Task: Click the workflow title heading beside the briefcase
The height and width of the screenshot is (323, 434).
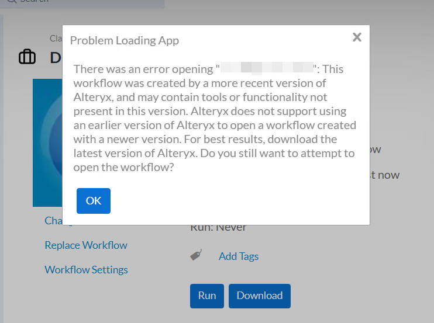Action: [56, 57]
